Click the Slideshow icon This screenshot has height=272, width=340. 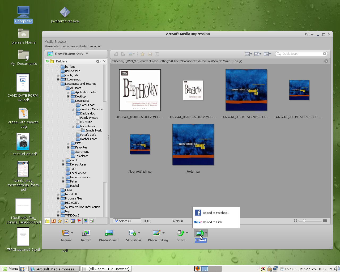point(132,233)
